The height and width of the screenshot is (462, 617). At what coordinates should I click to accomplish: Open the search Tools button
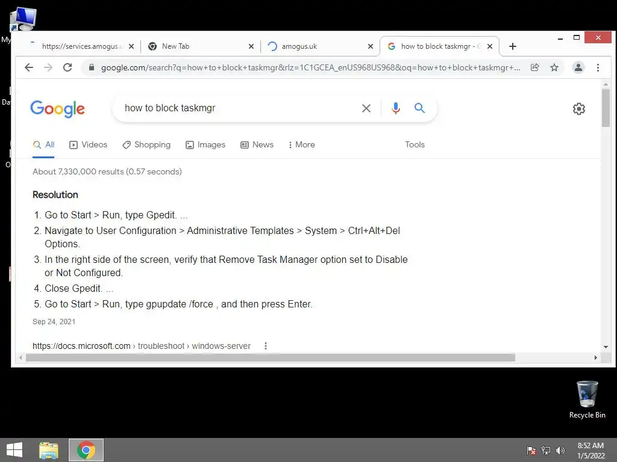415,144
